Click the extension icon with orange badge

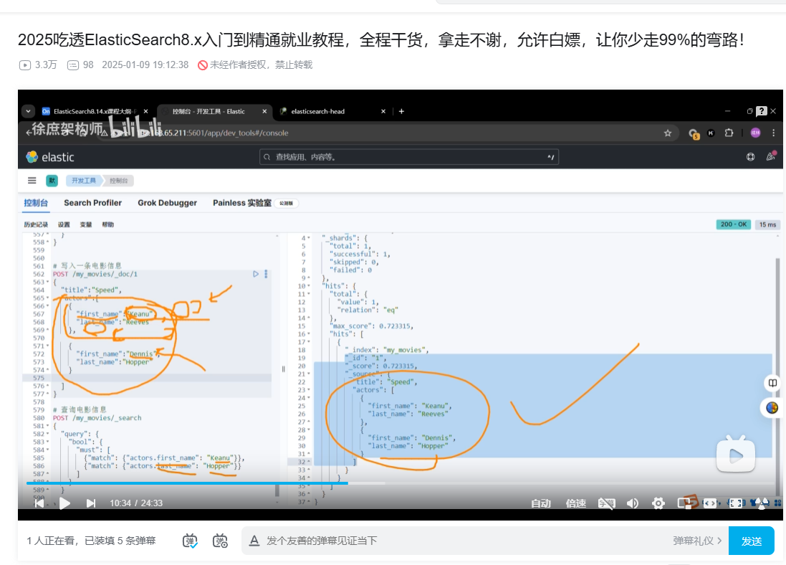694,133
